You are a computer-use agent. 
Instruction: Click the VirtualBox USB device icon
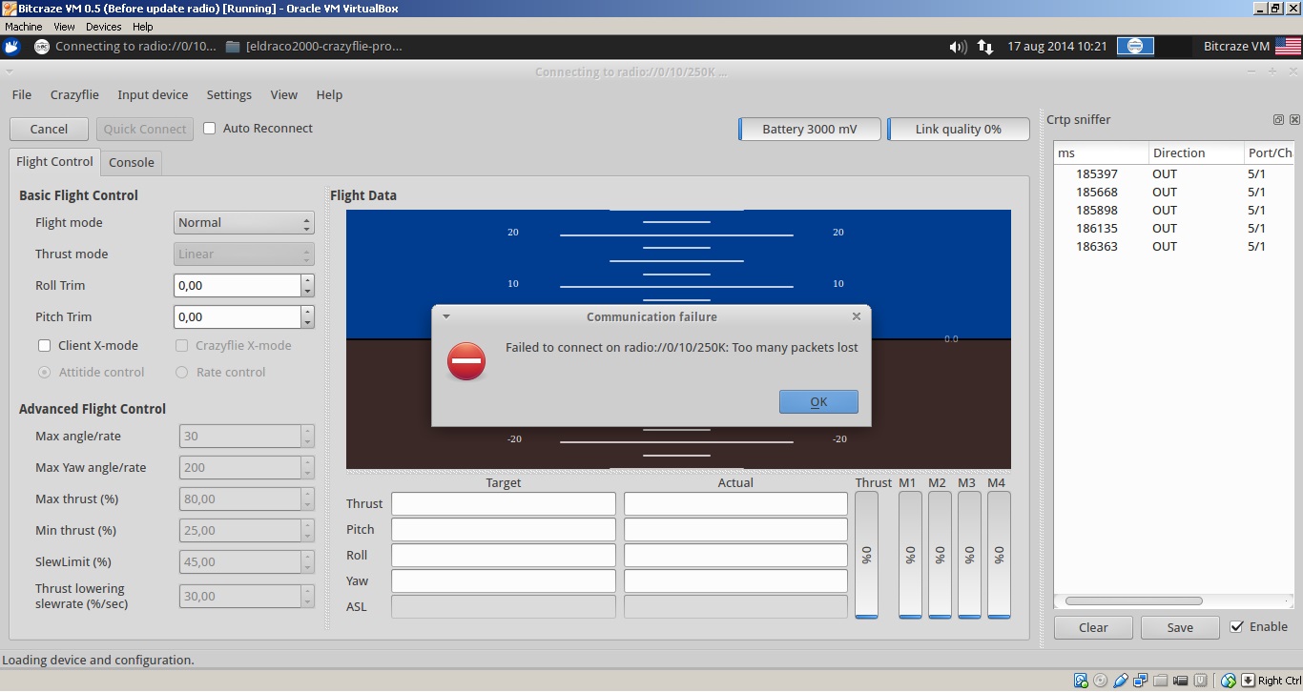tap(1120, 681)
